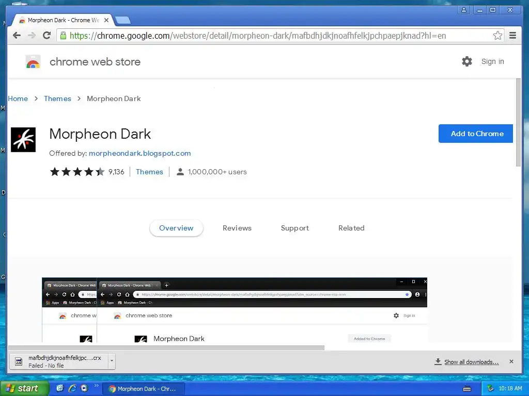This screenshot has height=396, width=529.
Task: Click the Chrome Web Store rainbow logo
Action: pyautogui.click(x=33, y=62)
